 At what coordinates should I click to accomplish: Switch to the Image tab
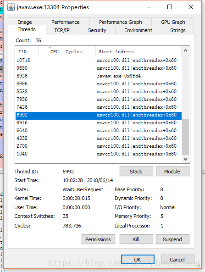[x=25, y=22]
